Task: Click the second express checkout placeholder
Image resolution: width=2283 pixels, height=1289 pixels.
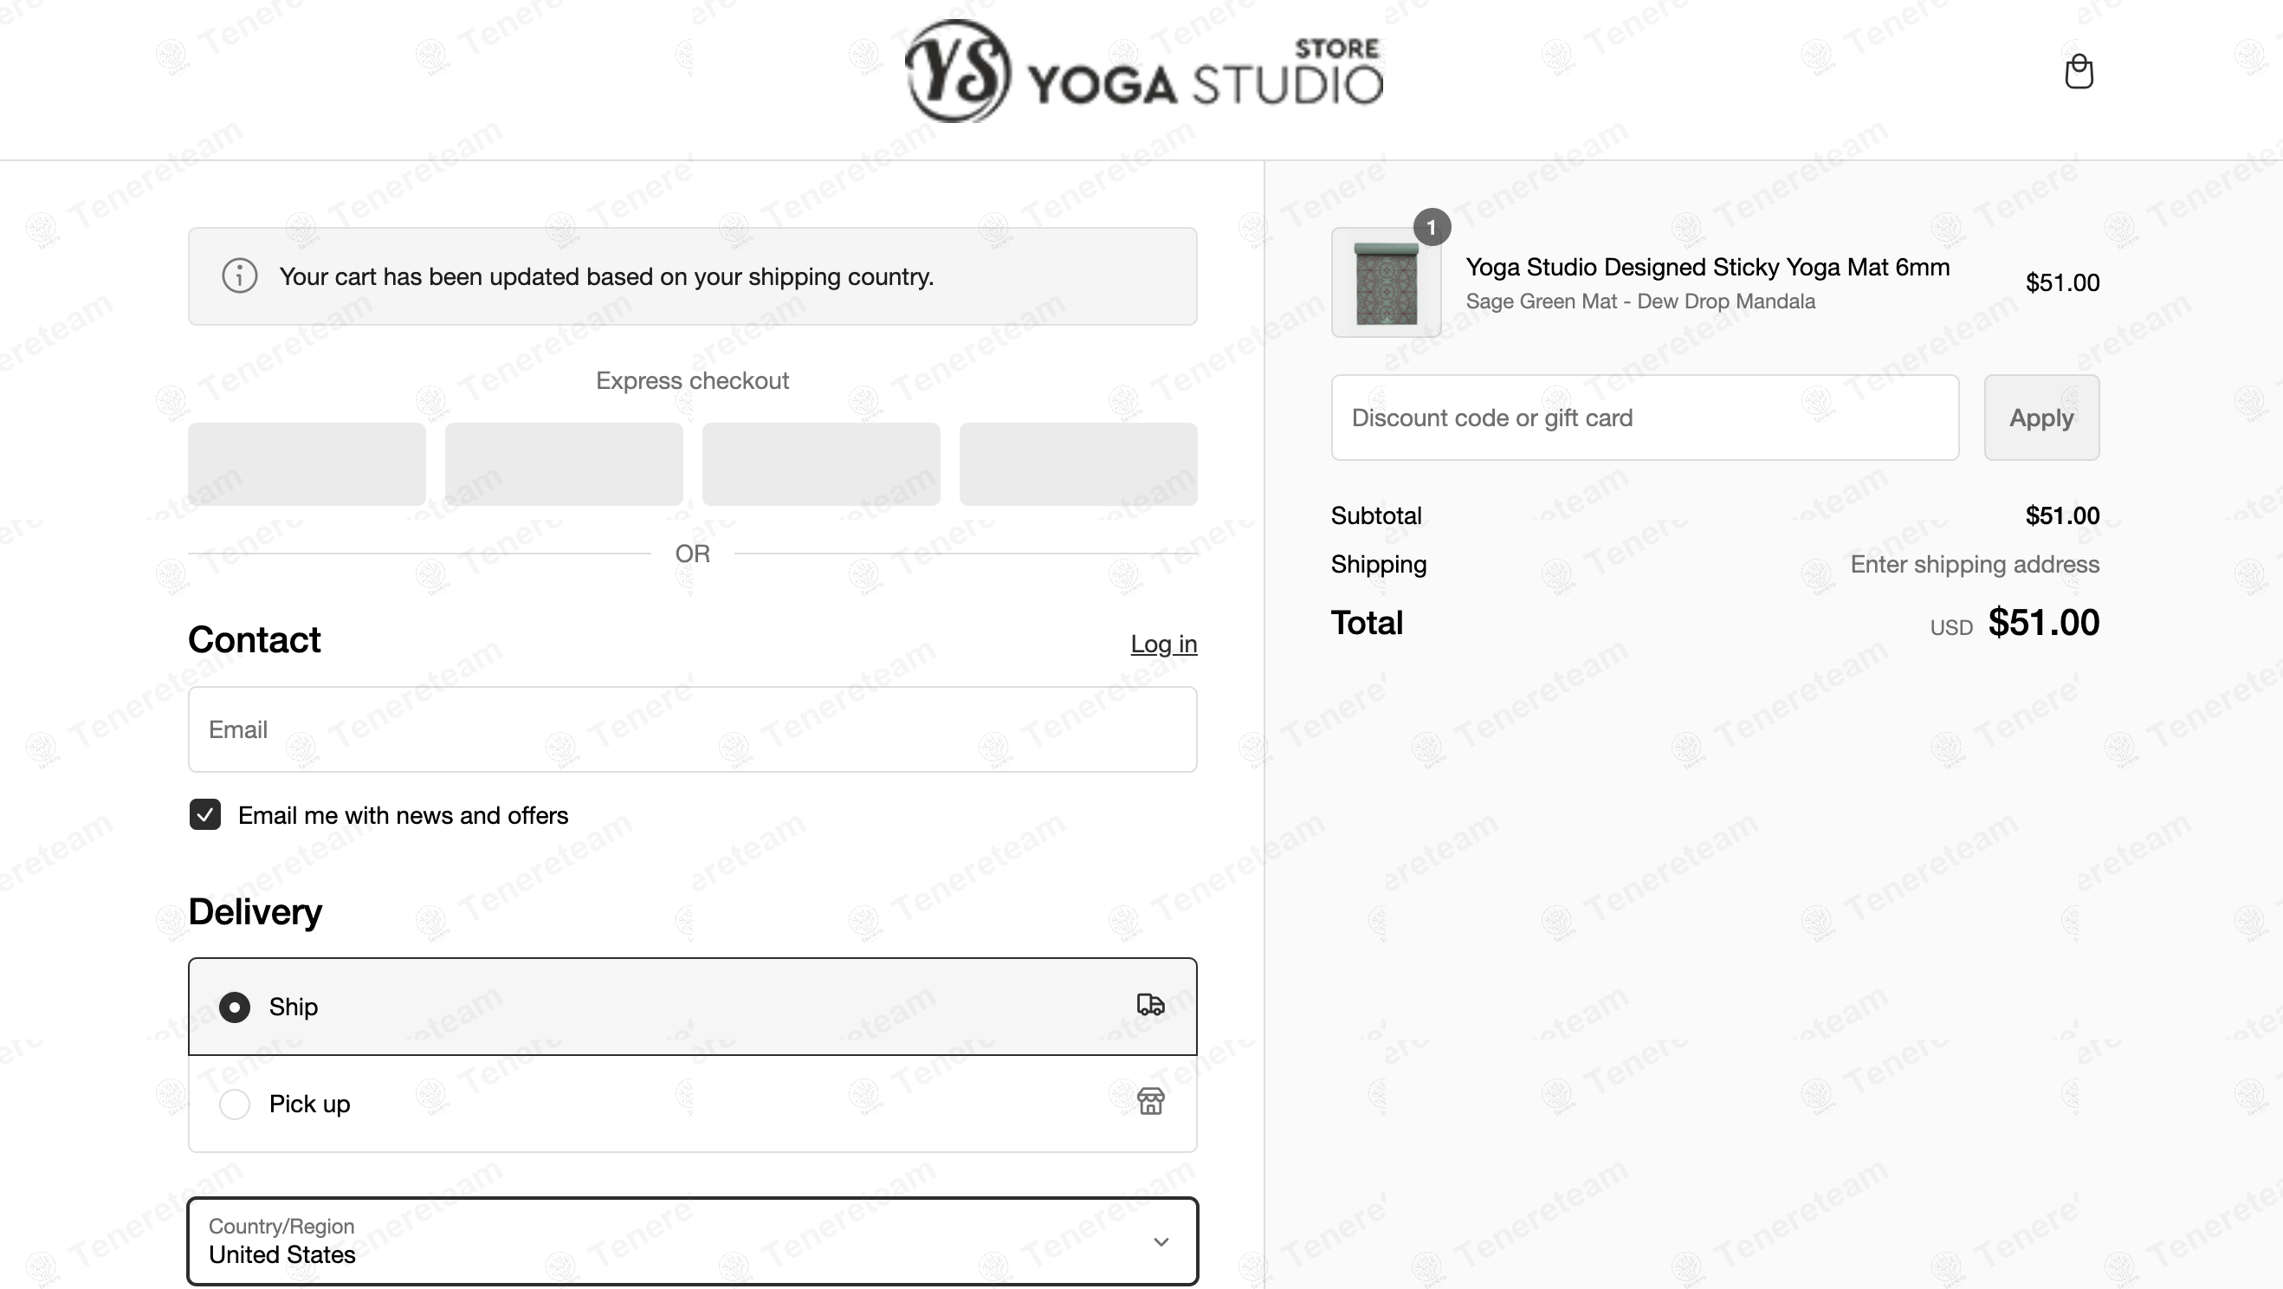Action: [x=564, y=464]
